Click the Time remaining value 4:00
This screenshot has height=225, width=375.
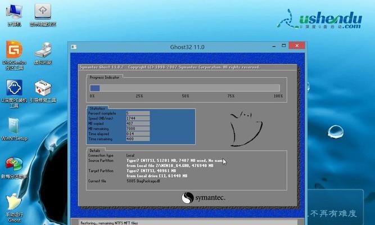click(x=138, y=139)
